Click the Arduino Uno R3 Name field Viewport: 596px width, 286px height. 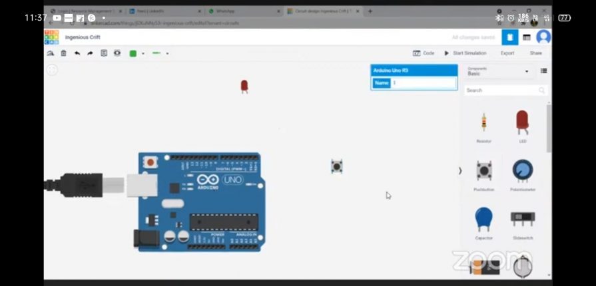[424, 82]
